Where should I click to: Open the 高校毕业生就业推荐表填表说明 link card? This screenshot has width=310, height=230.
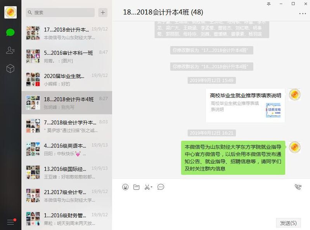pos(245,105)
